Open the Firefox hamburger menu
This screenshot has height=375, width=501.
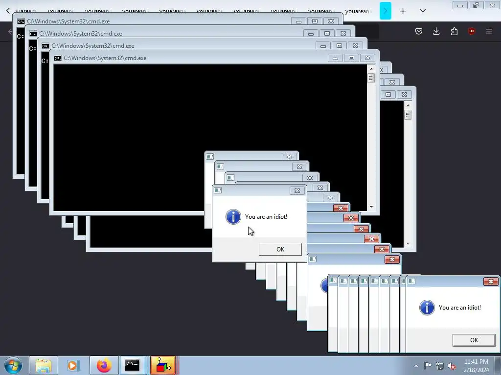pyautogui.click(x=489, y=31)
